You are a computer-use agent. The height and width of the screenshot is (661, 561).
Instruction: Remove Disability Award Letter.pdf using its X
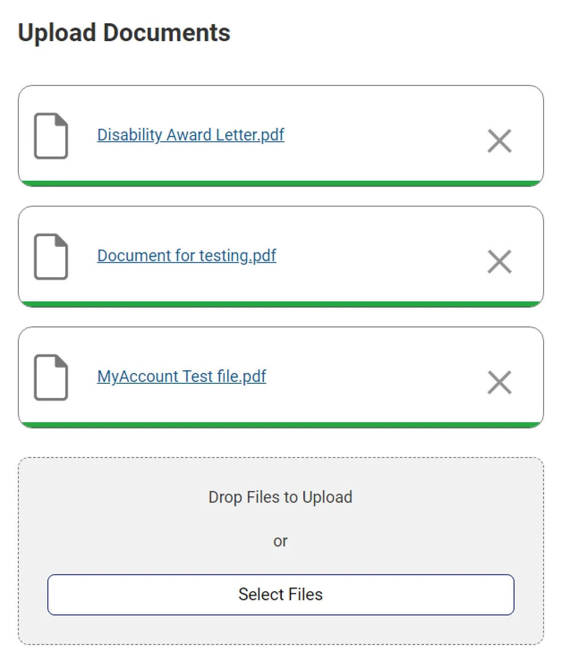click(x=499, y=141)
